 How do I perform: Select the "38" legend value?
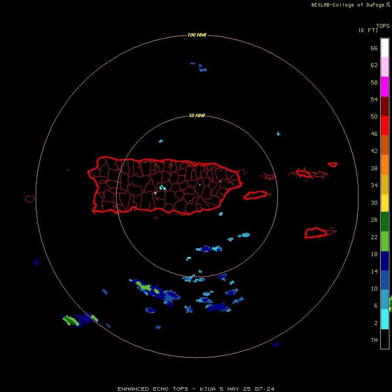pos(374,169)
